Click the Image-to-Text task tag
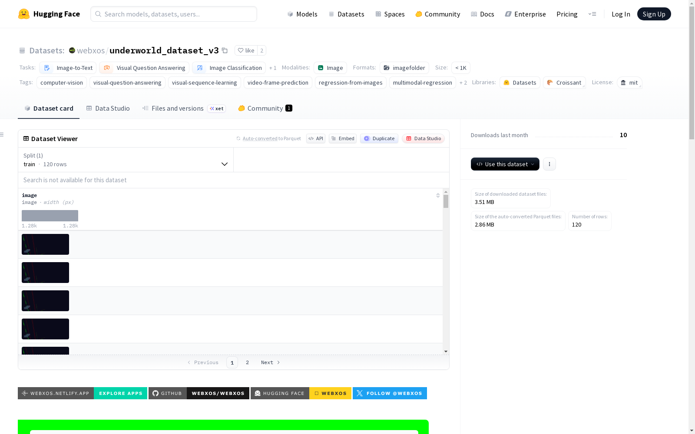Viewport: 695px width, 434px height. [68, 68]
